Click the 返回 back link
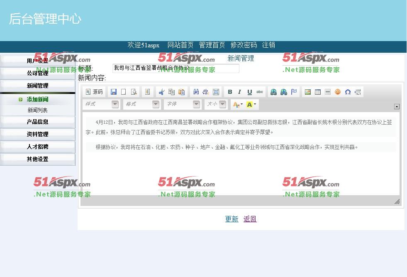407x277 pixels. [250, 219]
